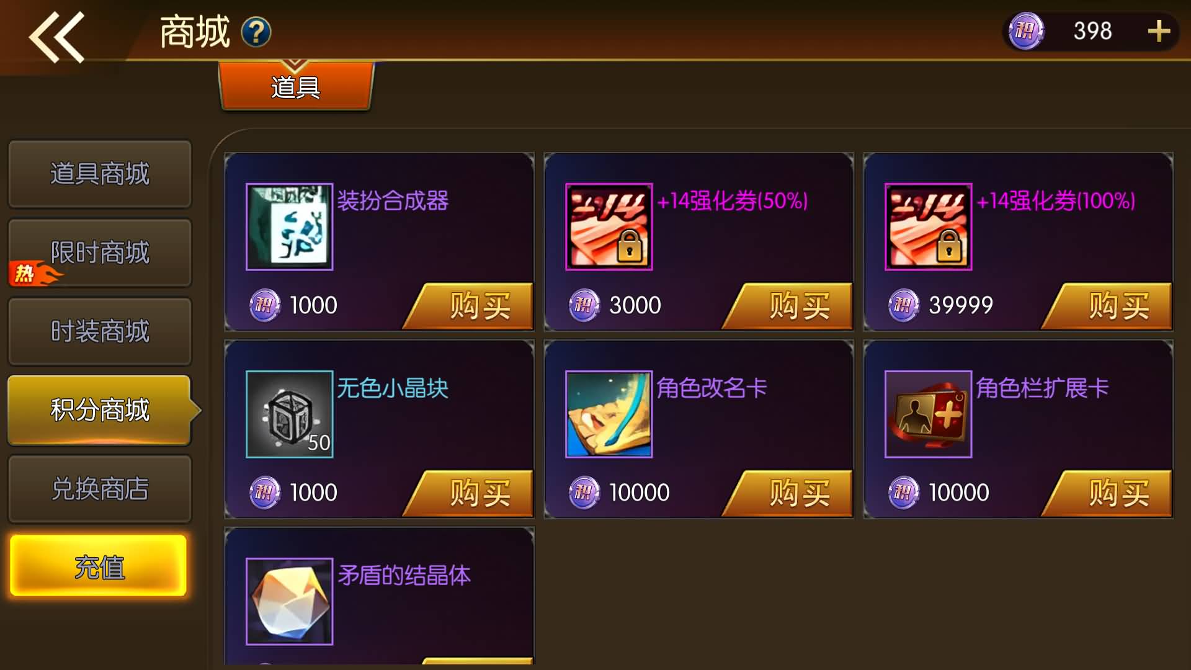Screen dimensions: 1191x670
Task: Open the 时装商城 menu
Action: point(100,331)
